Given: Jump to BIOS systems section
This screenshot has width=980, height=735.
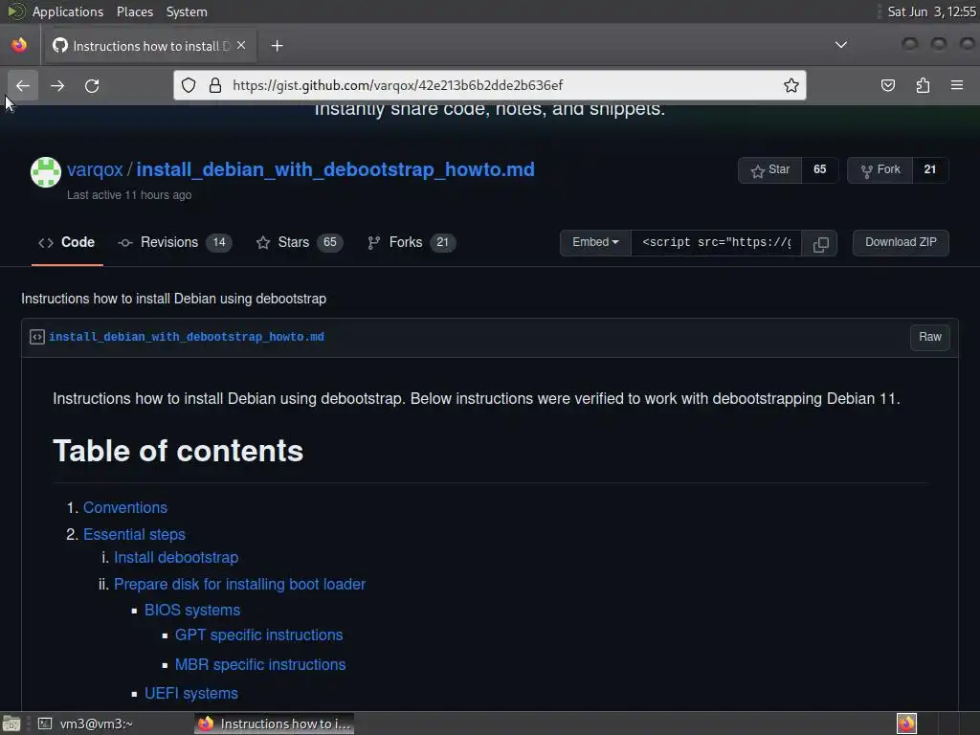Looking at the screenshot, I should pyautogui.click(x=191, y=610).
